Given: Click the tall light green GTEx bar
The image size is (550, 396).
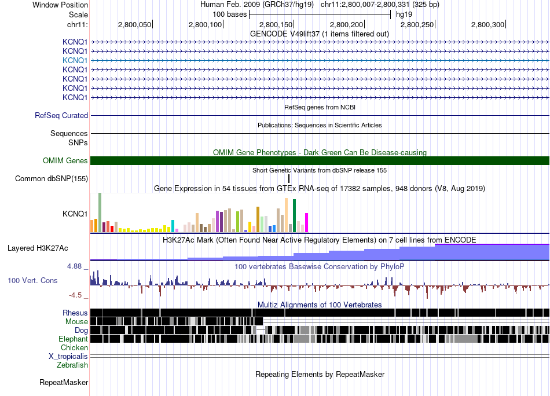Looking at the screenshot, I should pos(100,212).
